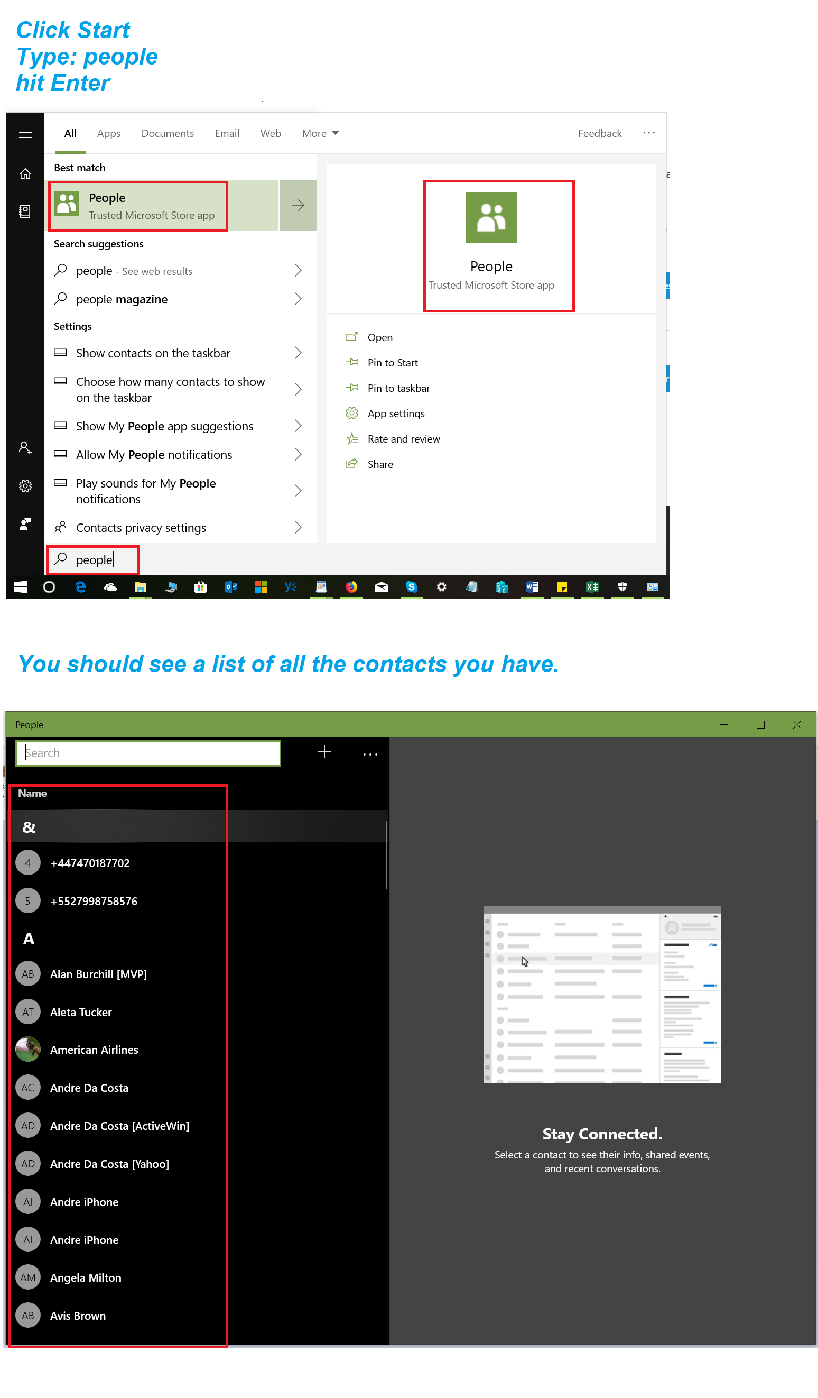Screen dimensions: 818x1398
Task: Select contact Angela Milton
Action: (x=197, y=1277)
